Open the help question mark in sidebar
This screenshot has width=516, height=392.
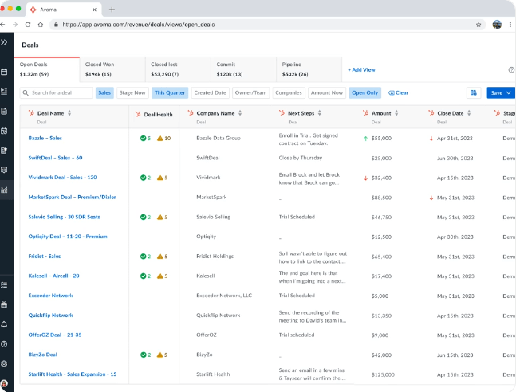coord(4,344)
